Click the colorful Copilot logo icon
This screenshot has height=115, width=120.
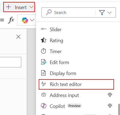tap(25, 20)
